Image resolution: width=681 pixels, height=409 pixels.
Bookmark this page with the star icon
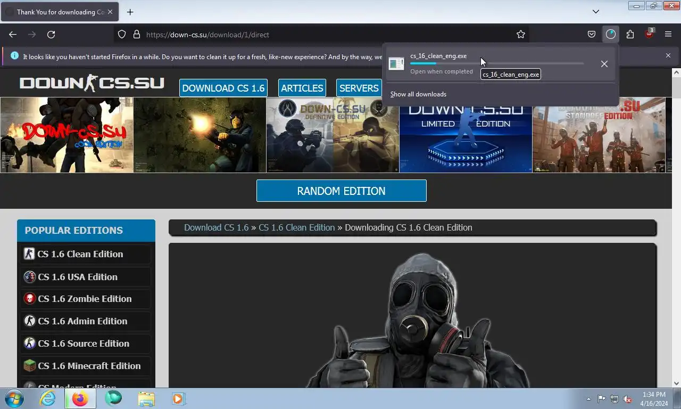point(521,35)
